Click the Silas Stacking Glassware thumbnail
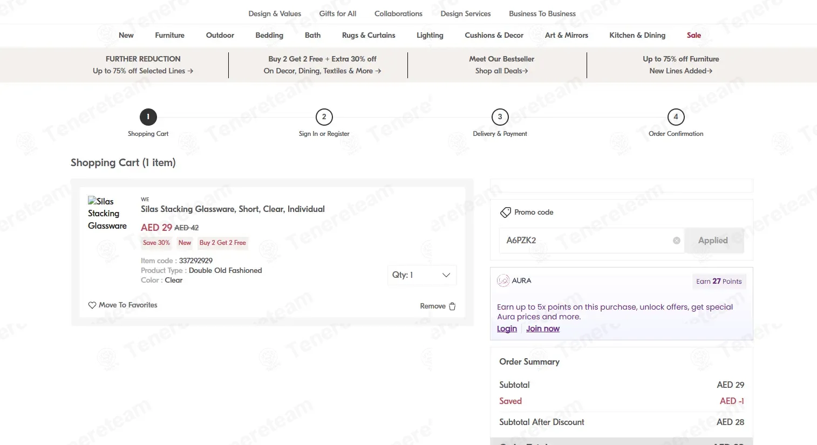Viewport: 817px width, 445px height. (107, 214)
